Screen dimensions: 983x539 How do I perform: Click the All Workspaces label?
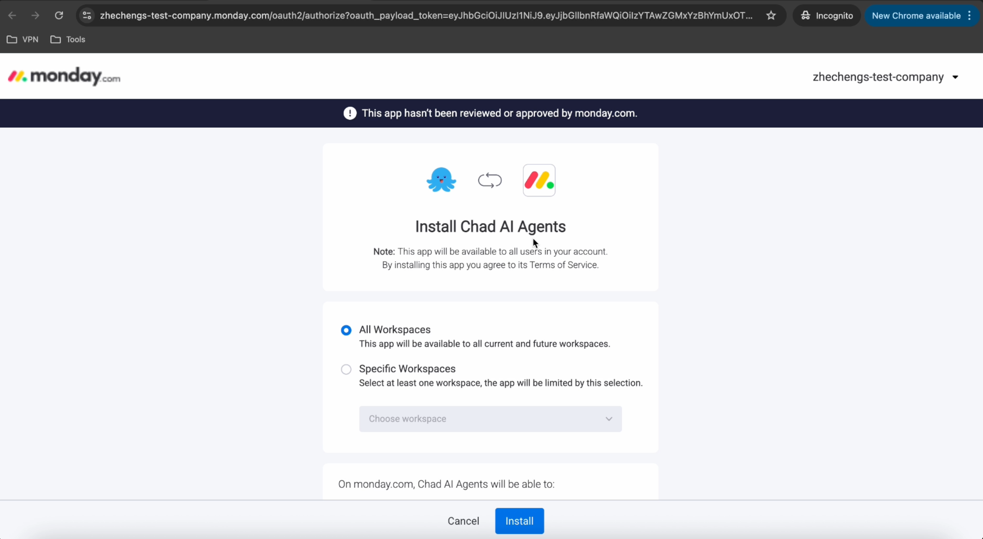coord(394,330)
